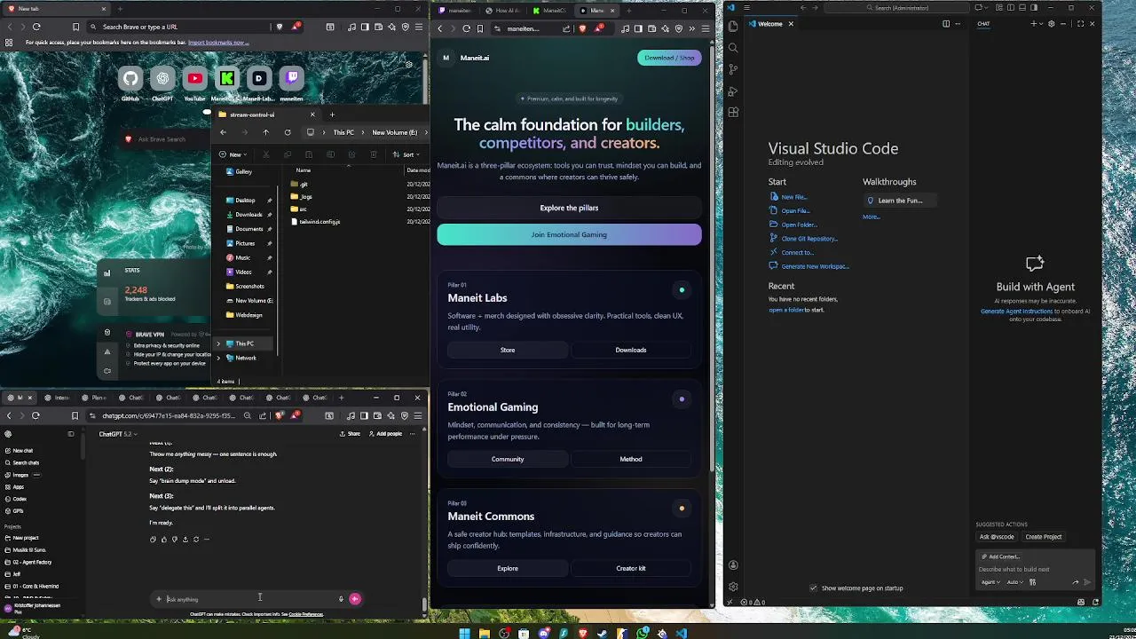Image resolution: width=1136 pixels, height=639 pixels.
Task: Open the Sort dropdown in File Explorer
Action: click(407, 154)
